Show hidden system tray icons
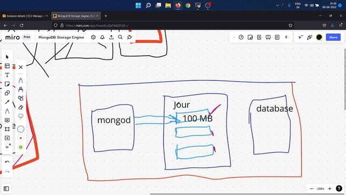Image resolution: width=346 pixels, height=195 pixels. (277, 5)
